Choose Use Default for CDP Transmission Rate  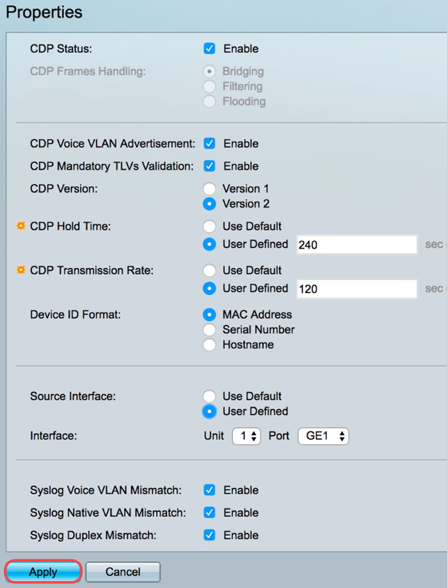point(209,270)
